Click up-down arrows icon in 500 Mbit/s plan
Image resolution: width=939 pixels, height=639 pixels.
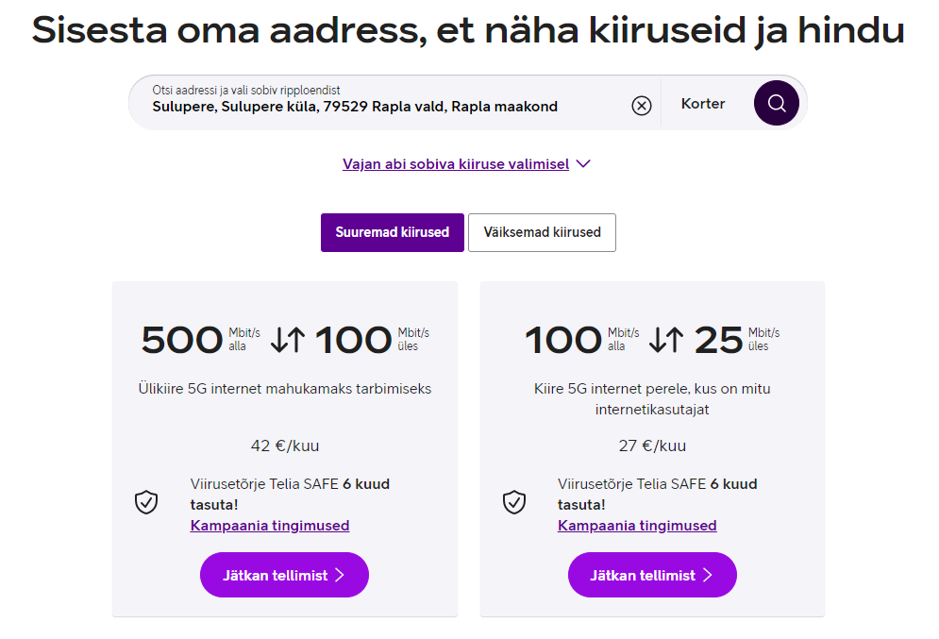point(288,340)
